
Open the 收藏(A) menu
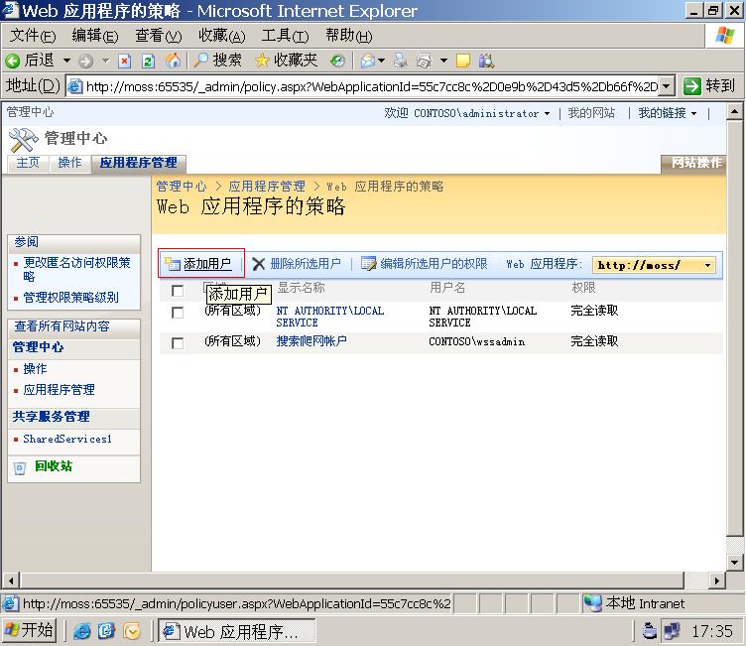[221, 36]
